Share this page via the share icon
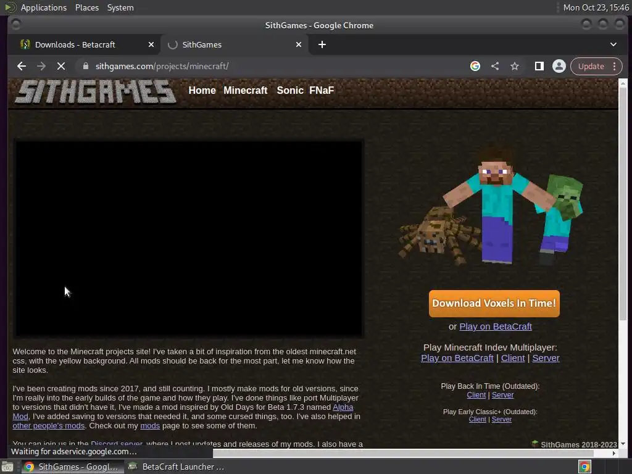632x474 pixels. 495,66
